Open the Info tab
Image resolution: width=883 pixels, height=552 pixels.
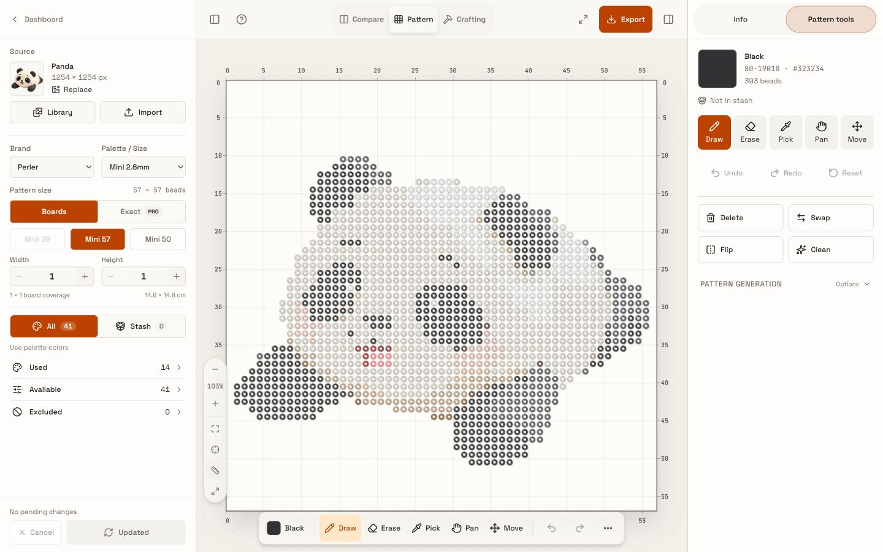tap(740, 20)
